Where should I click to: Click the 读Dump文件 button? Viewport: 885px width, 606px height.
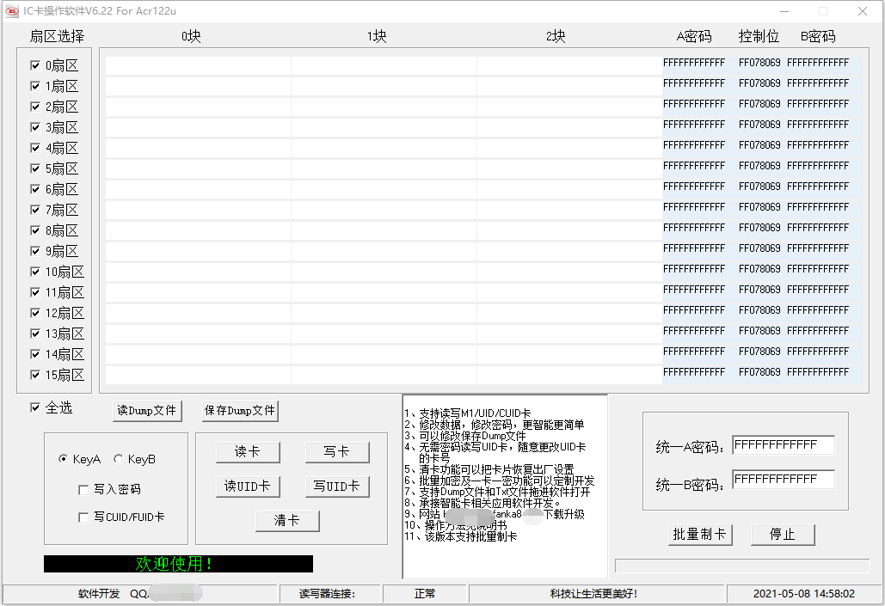pos(147,411)
